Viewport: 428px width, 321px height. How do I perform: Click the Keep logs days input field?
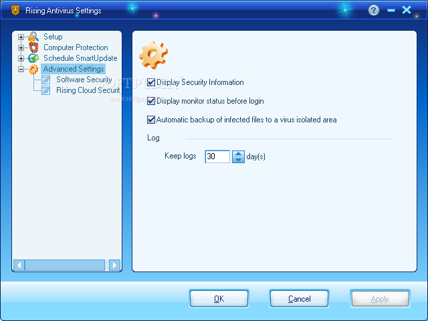pos(217,156)
